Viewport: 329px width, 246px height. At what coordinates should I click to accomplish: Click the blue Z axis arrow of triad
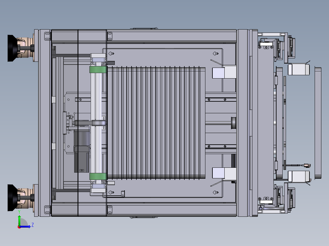pos(25,227)
